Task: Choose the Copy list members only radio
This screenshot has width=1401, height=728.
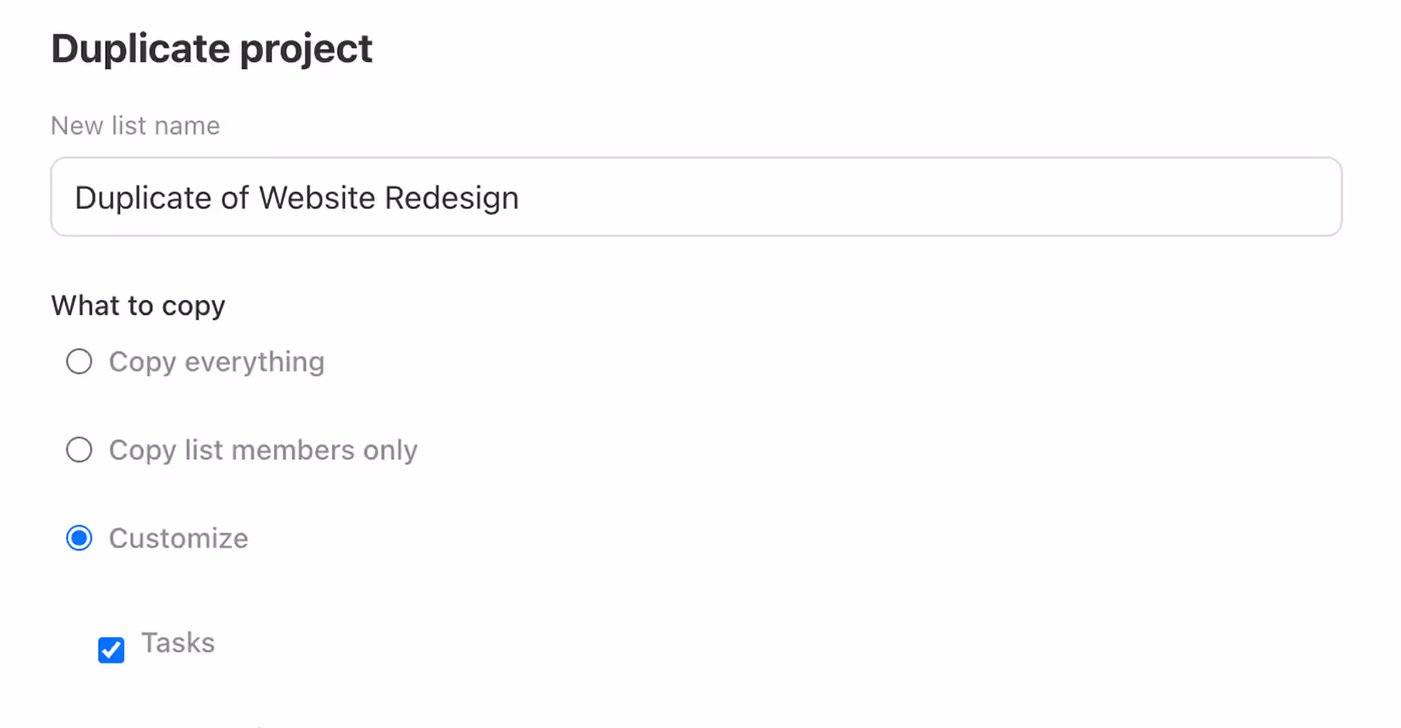Action: coord(79,450)
